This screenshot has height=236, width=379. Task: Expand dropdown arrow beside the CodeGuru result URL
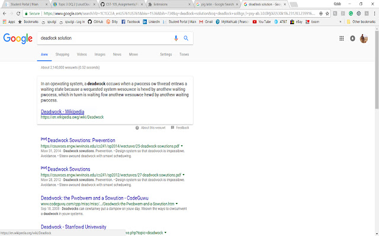pos(176,204)
